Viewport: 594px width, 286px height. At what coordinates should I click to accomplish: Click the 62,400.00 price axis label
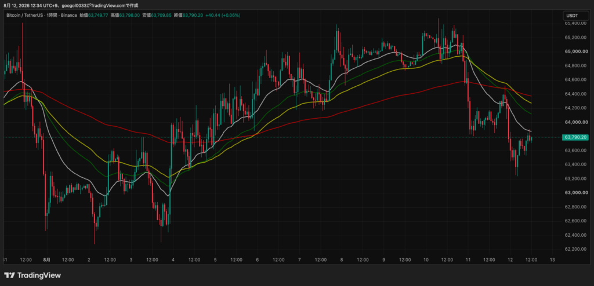pos(576,235)
